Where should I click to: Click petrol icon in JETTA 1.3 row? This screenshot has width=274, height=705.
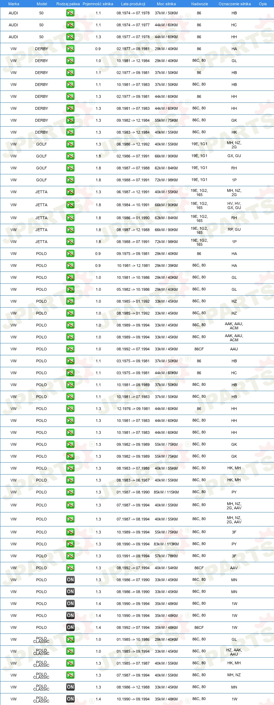70,192
